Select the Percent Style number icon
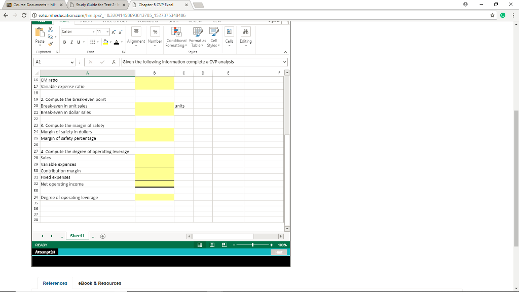This screenshot has width=519, height=292. [156, 32]
